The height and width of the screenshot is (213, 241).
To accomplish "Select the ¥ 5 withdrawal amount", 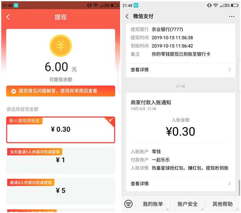I will click(60, 190).
